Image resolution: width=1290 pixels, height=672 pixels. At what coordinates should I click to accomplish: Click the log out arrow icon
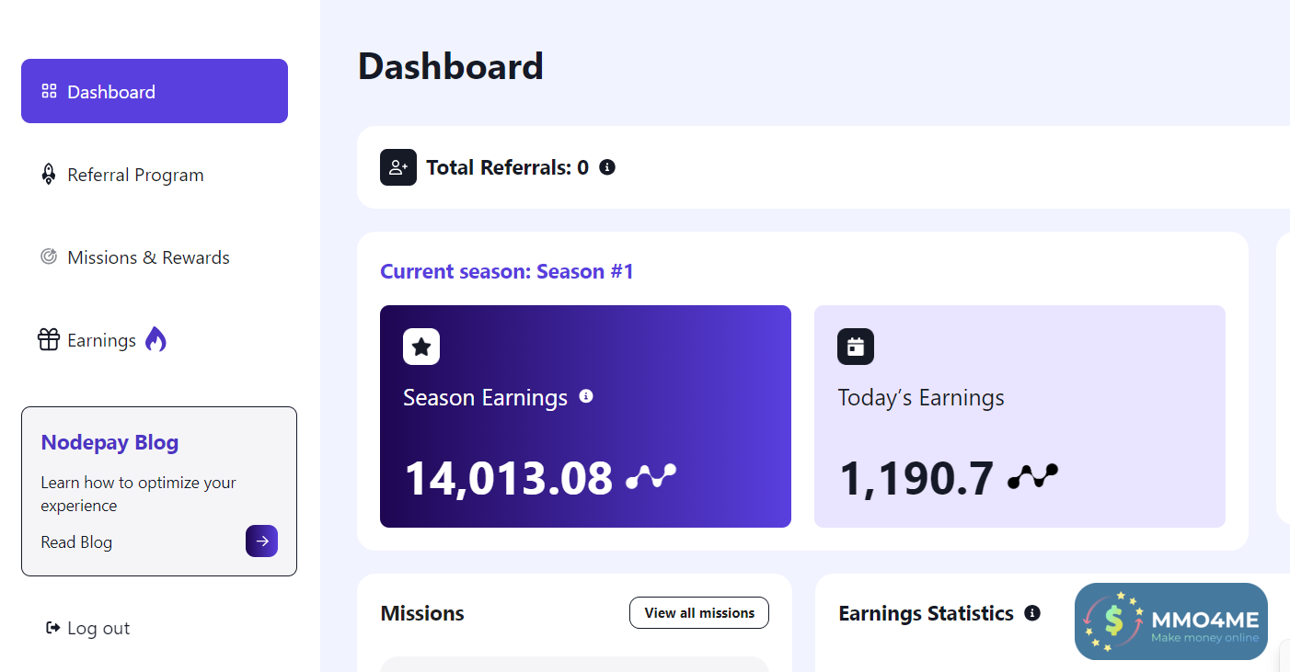pyautogui.click(x=52, y=628)
